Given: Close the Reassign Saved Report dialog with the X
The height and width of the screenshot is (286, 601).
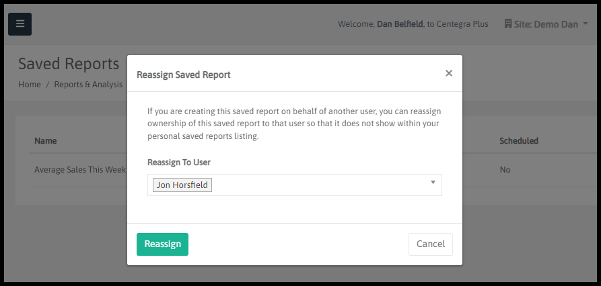Looking at the screenshot, I should point(448,73).
